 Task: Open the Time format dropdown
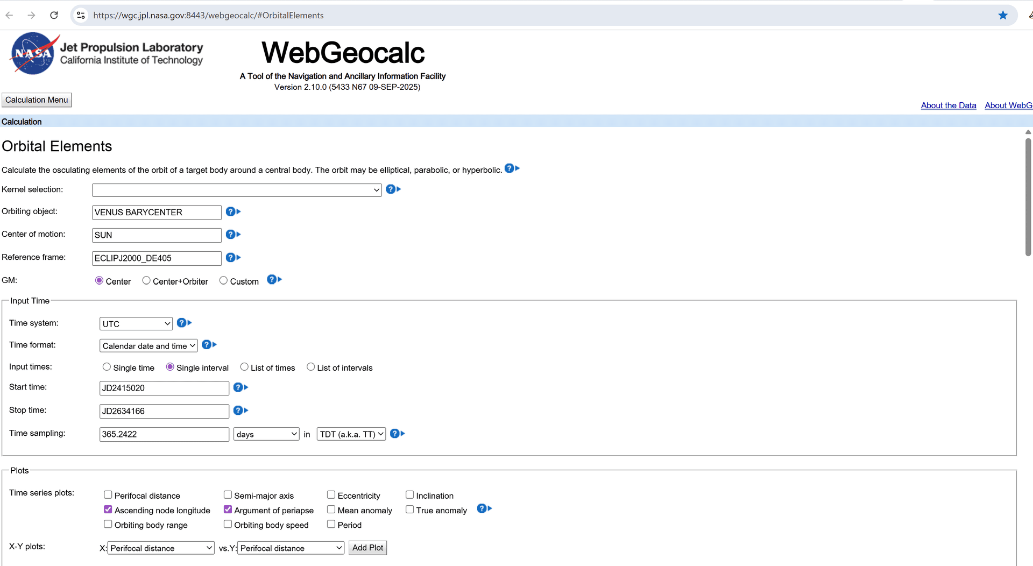148,345
